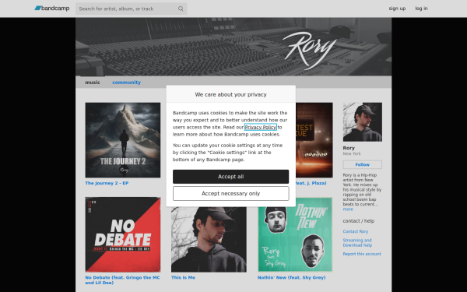Open the This Is Me album cover

pos(209,240)
